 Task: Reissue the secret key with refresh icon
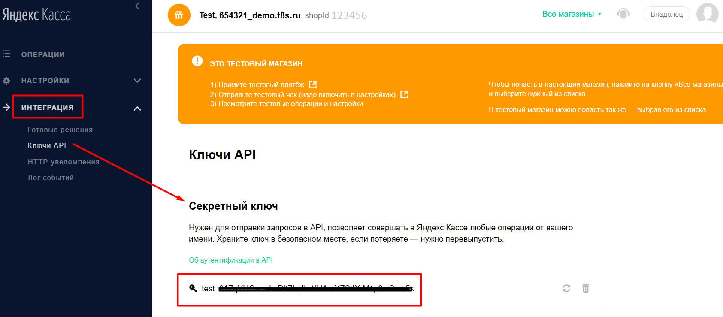[x=566, y=288]
